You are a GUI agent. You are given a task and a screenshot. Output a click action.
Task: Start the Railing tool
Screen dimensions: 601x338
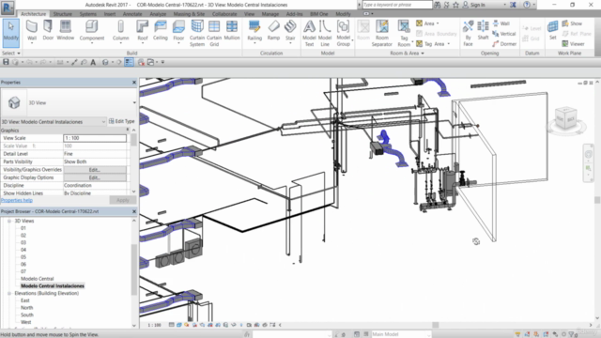pyautogui.click(x=254, y=31)
